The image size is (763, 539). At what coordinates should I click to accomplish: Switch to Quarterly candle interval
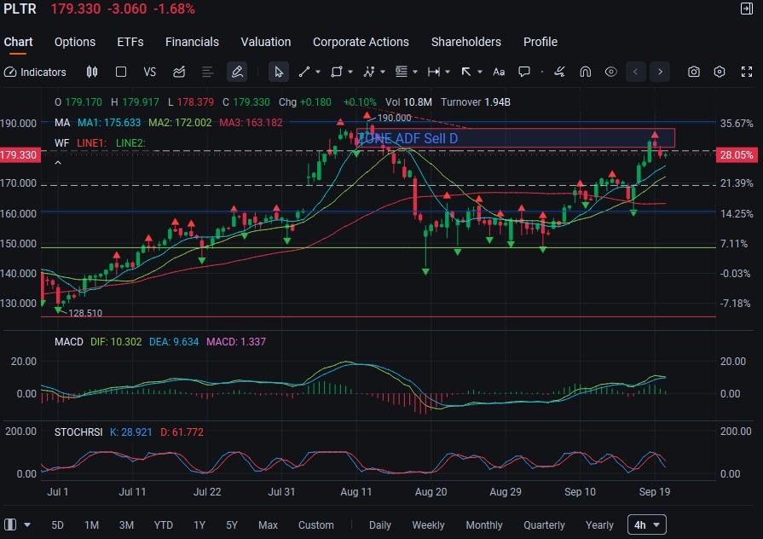544,525
